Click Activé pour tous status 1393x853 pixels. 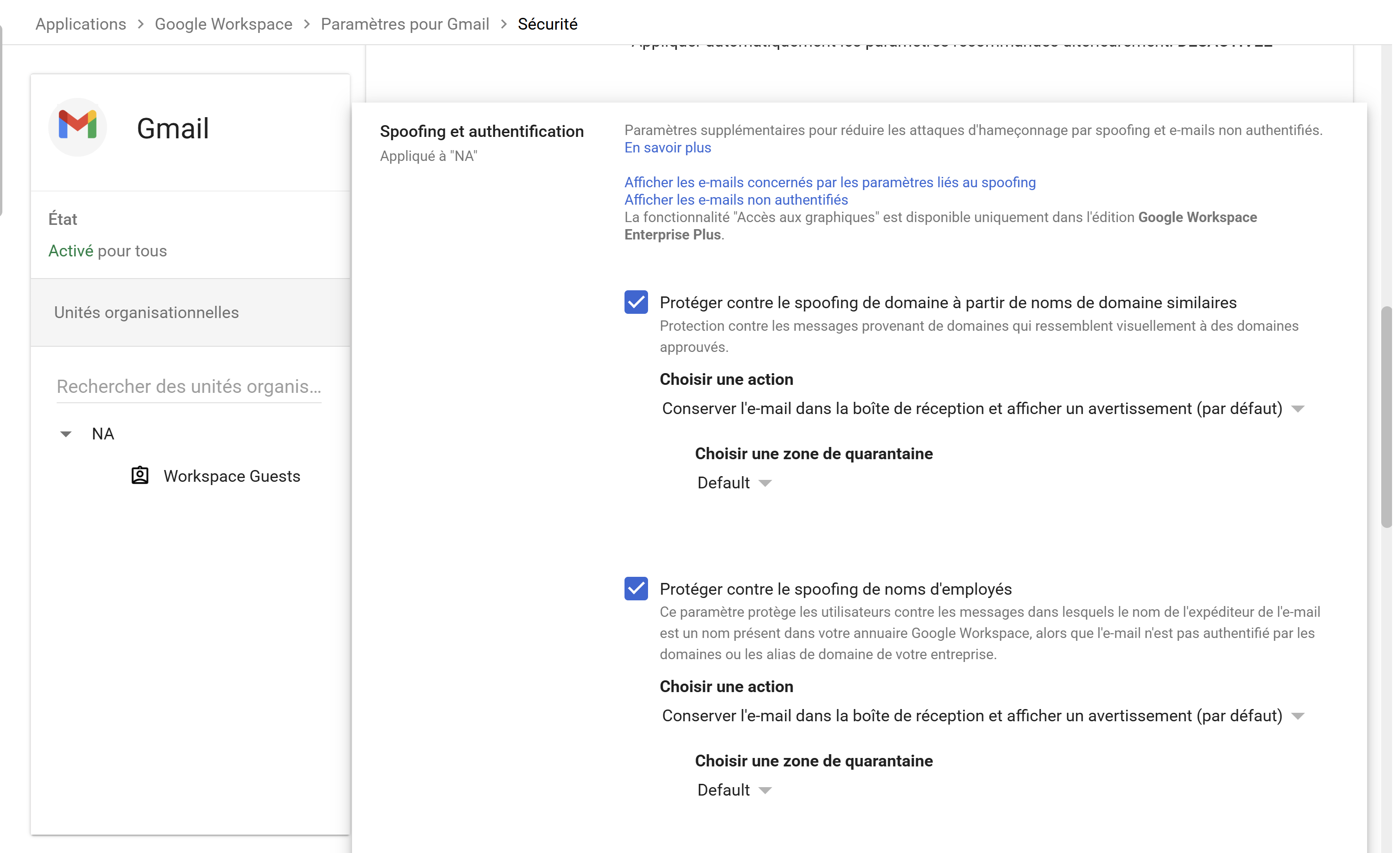pyautogui.click(x=107, y=251)
